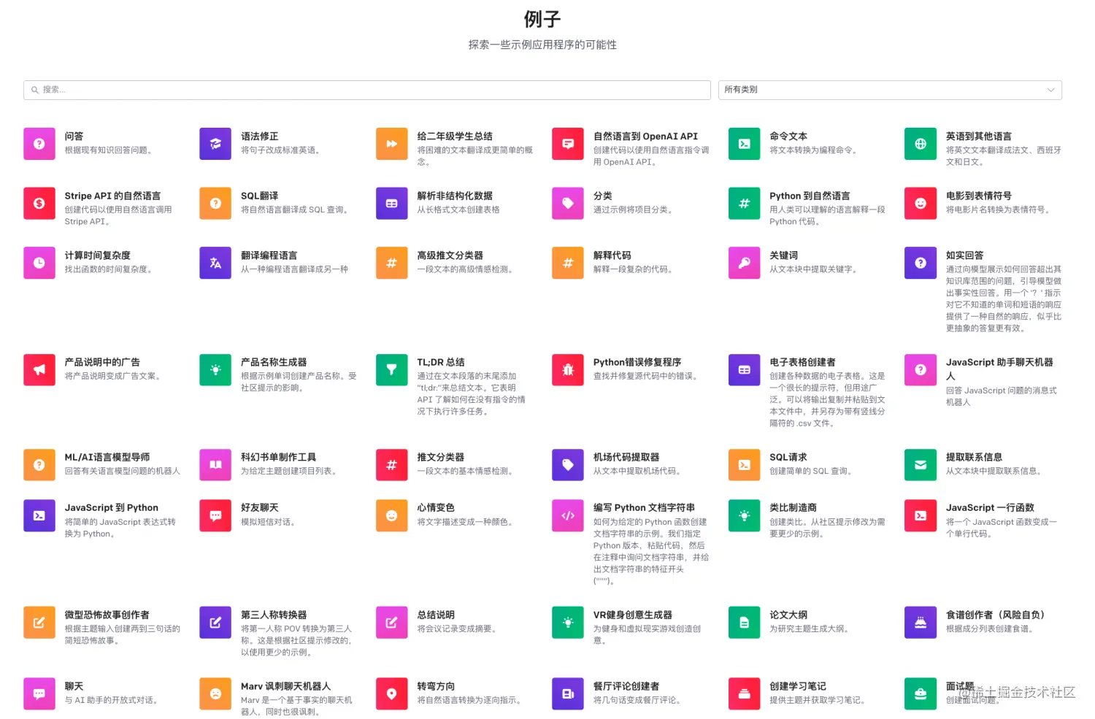Open the 解释代码 example title
Screen dimensions: 1095x719
[612, 255]
